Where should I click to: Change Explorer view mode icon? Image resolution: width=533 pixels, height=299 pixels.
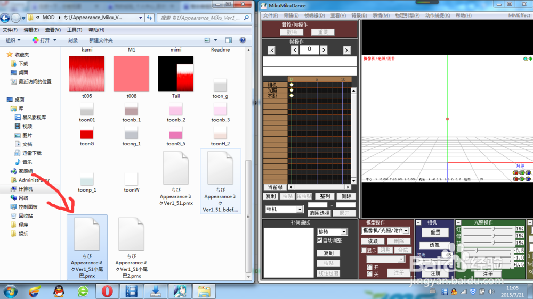coord(207,40)
